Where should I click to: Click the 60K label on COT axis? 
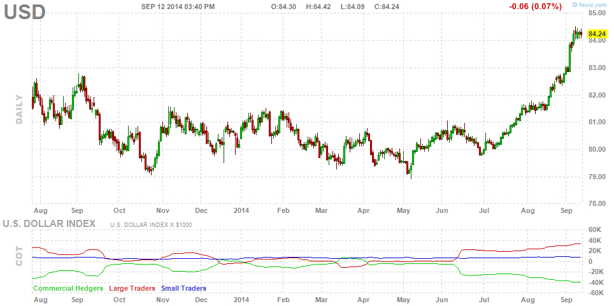pos(595,230)
